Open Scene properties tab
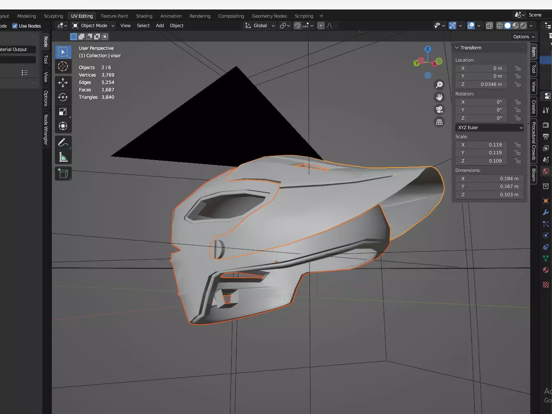Screen dimensions: 552x414 point(546,160)
